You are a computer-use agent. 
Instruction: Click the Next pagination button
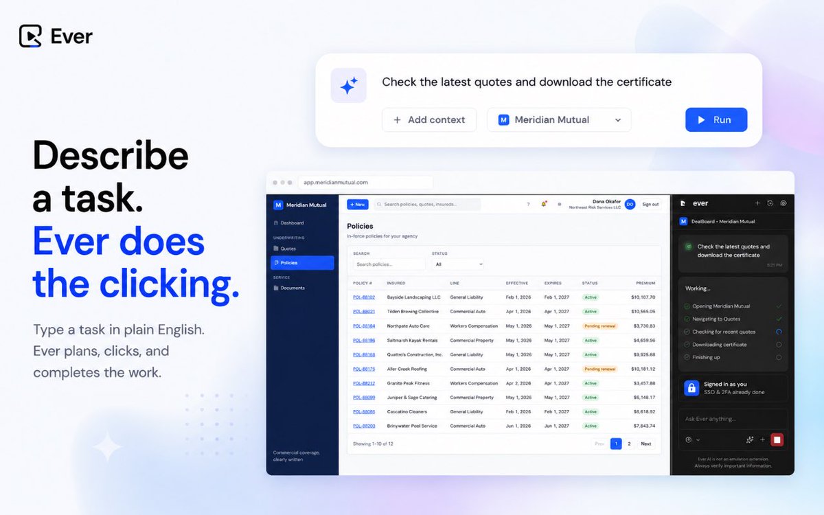646,444
